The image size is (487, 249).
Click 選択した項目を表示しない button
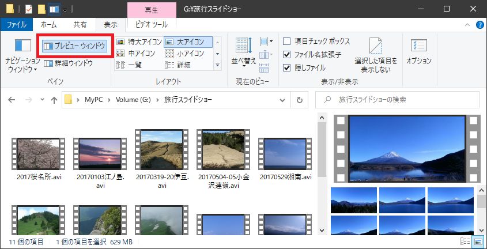click(x=376, y=55)
